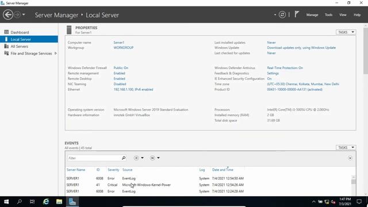Click the File and Storage Services icon
368x207 pixels.
(x=6, y=53)
